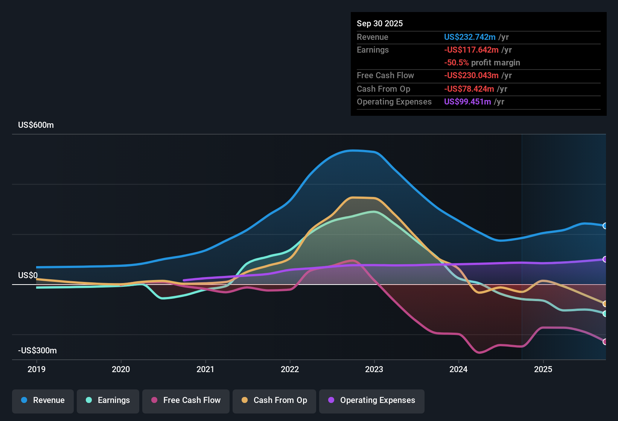The height and width of the screenshot is (421, 618).
Task: Open the Cash From Op legend entry
Action: [274, 400]
